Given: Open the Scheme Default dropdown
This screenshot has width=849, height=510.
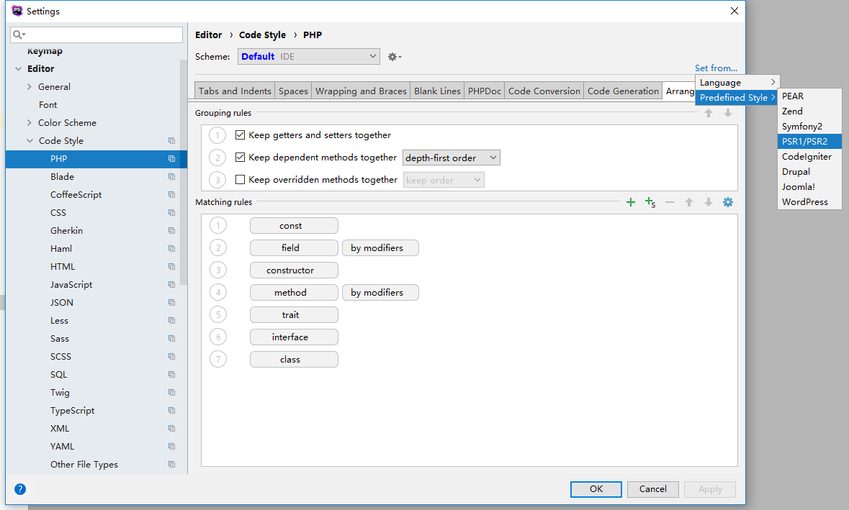Looking at the screenshot, I should (x=308, y=57).
